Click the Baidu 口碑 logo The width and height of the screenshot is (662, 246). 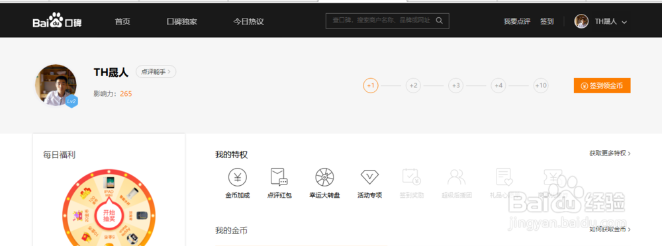pyautogui.click(x=57, y=21)
